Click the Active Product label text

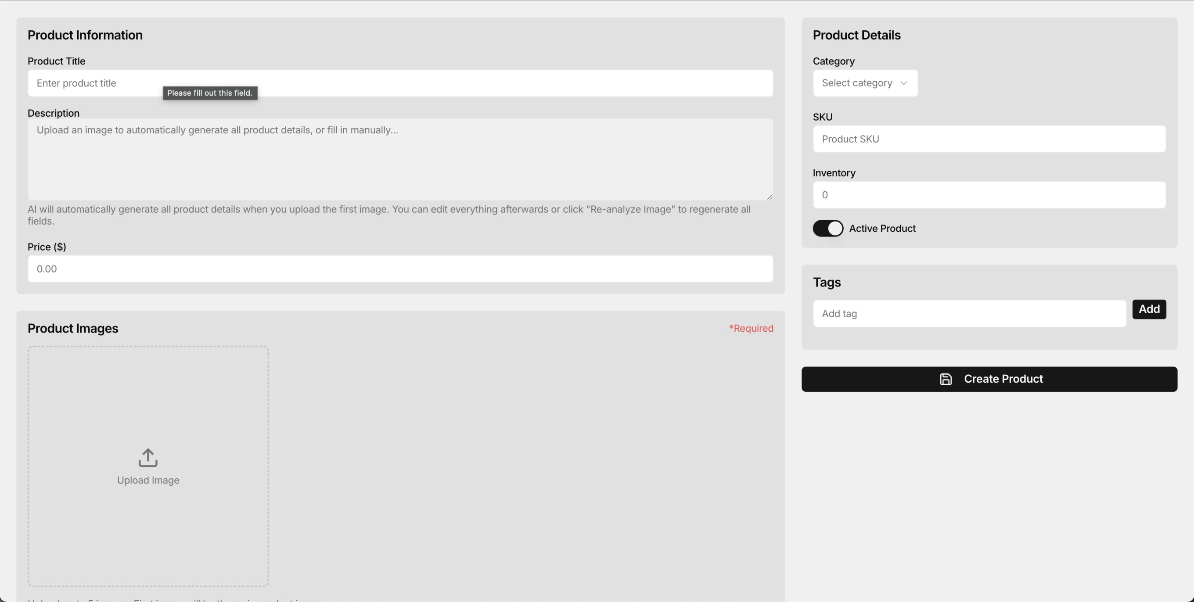click(882, 229)
